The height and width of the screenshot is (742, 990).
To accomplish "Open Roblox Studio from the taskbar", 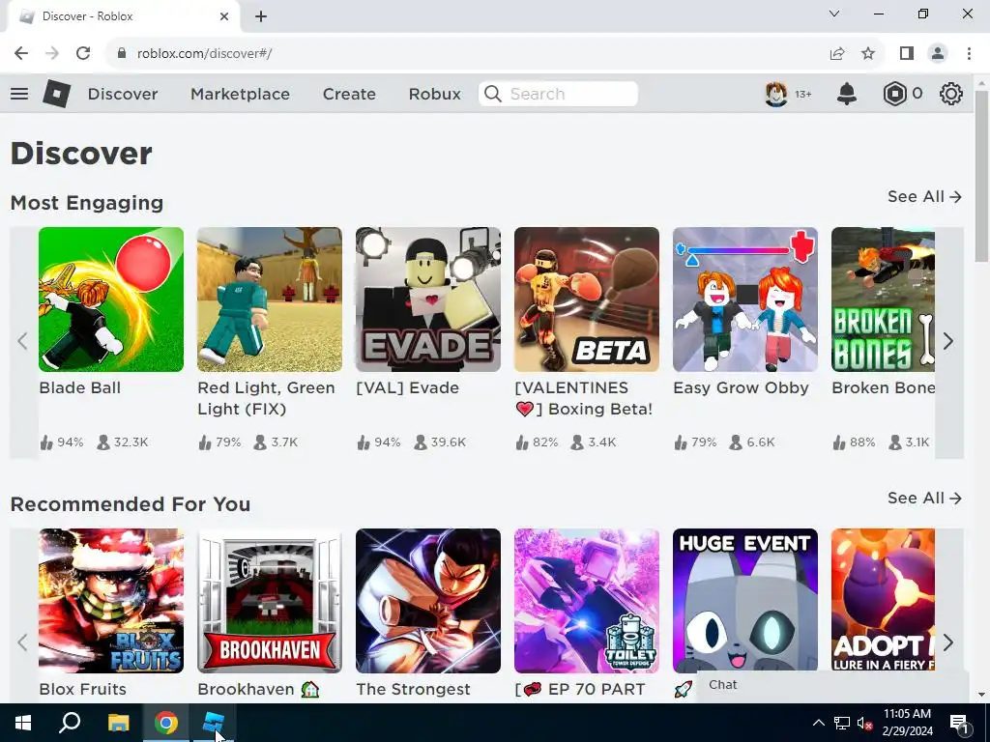I will click(214, 723).
